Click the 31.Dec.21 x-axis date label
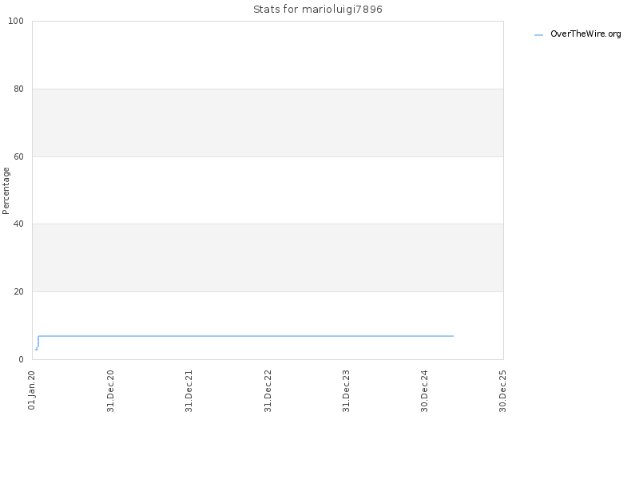This screenshot has height=479, width=639. [189, 391]
